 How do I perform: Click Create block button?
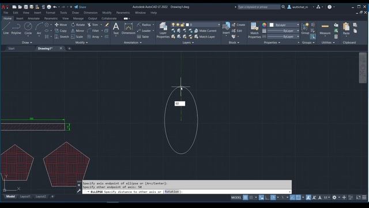pyautogui.click(x=238, y=25)
